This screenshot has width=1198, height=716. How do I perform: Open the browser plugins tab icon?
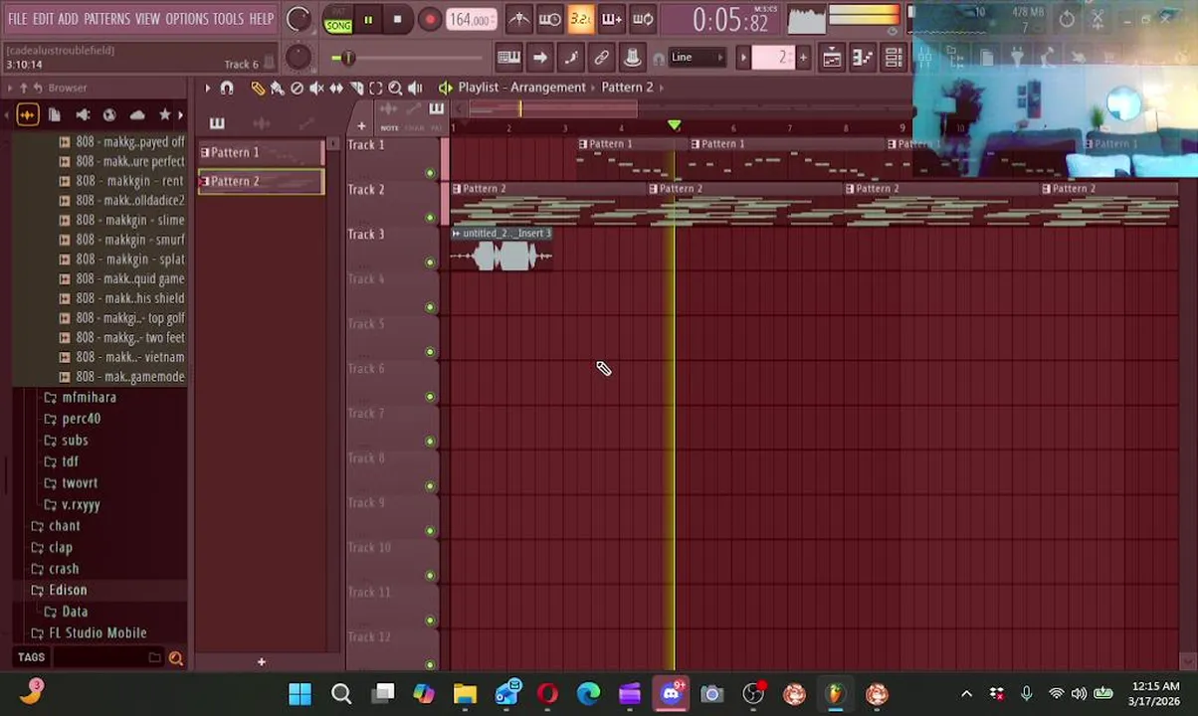83,115
